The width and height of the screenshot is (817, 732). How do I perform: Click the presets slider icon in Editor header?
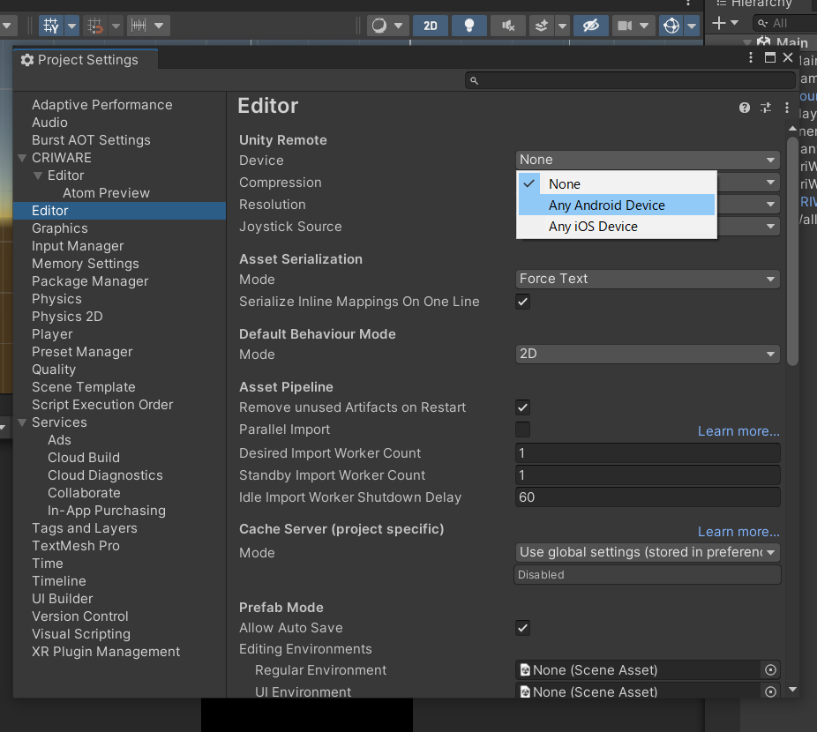coord(766,108)
